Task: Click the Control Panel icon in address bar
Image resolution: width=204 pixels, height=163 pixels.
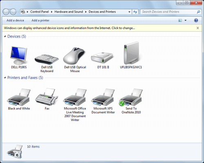Action: click(x=23, y=12)
